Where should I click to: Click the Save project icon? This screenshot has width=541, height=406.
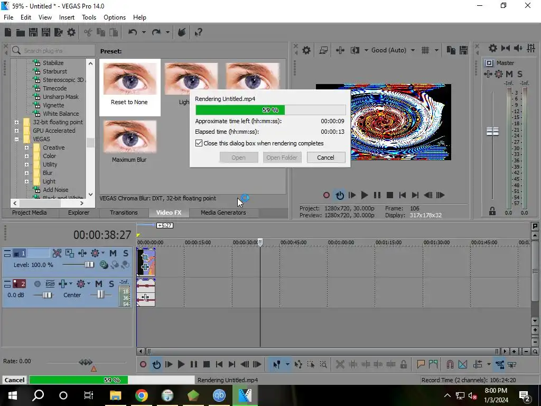pyautogui.click(x=33, y=32)
